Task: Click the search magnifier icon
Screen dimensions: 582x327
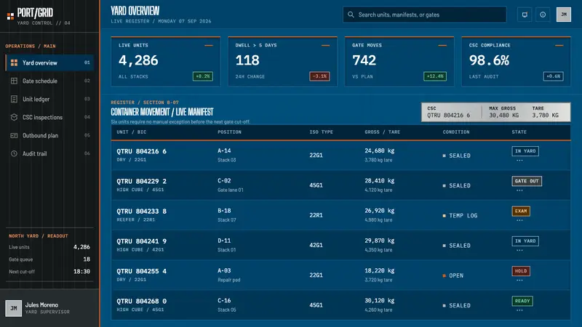Action: click(x=351, y=15)
